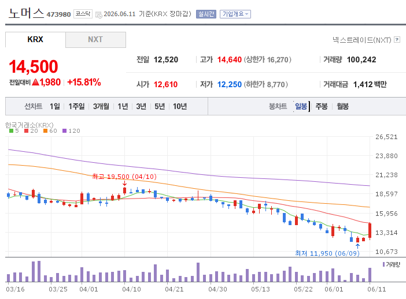Select the 3개월 line chart period

101,106
